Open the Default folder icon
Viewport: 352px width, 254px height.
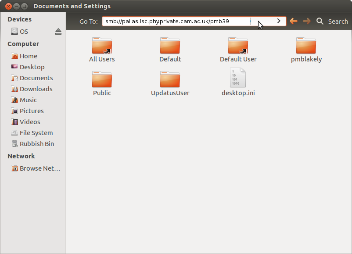point(170,46)
